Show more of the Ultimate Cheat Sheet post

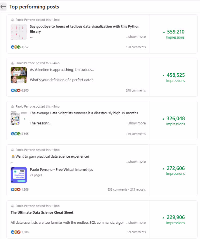(x=136, y=222)
